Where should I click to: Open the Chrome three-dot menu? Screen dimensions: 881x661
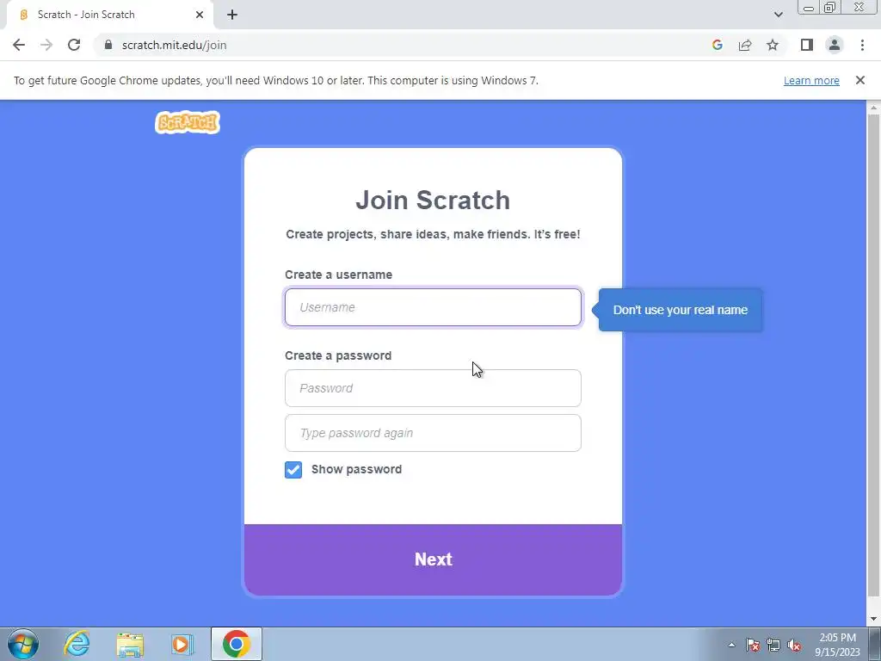point(862,45)
